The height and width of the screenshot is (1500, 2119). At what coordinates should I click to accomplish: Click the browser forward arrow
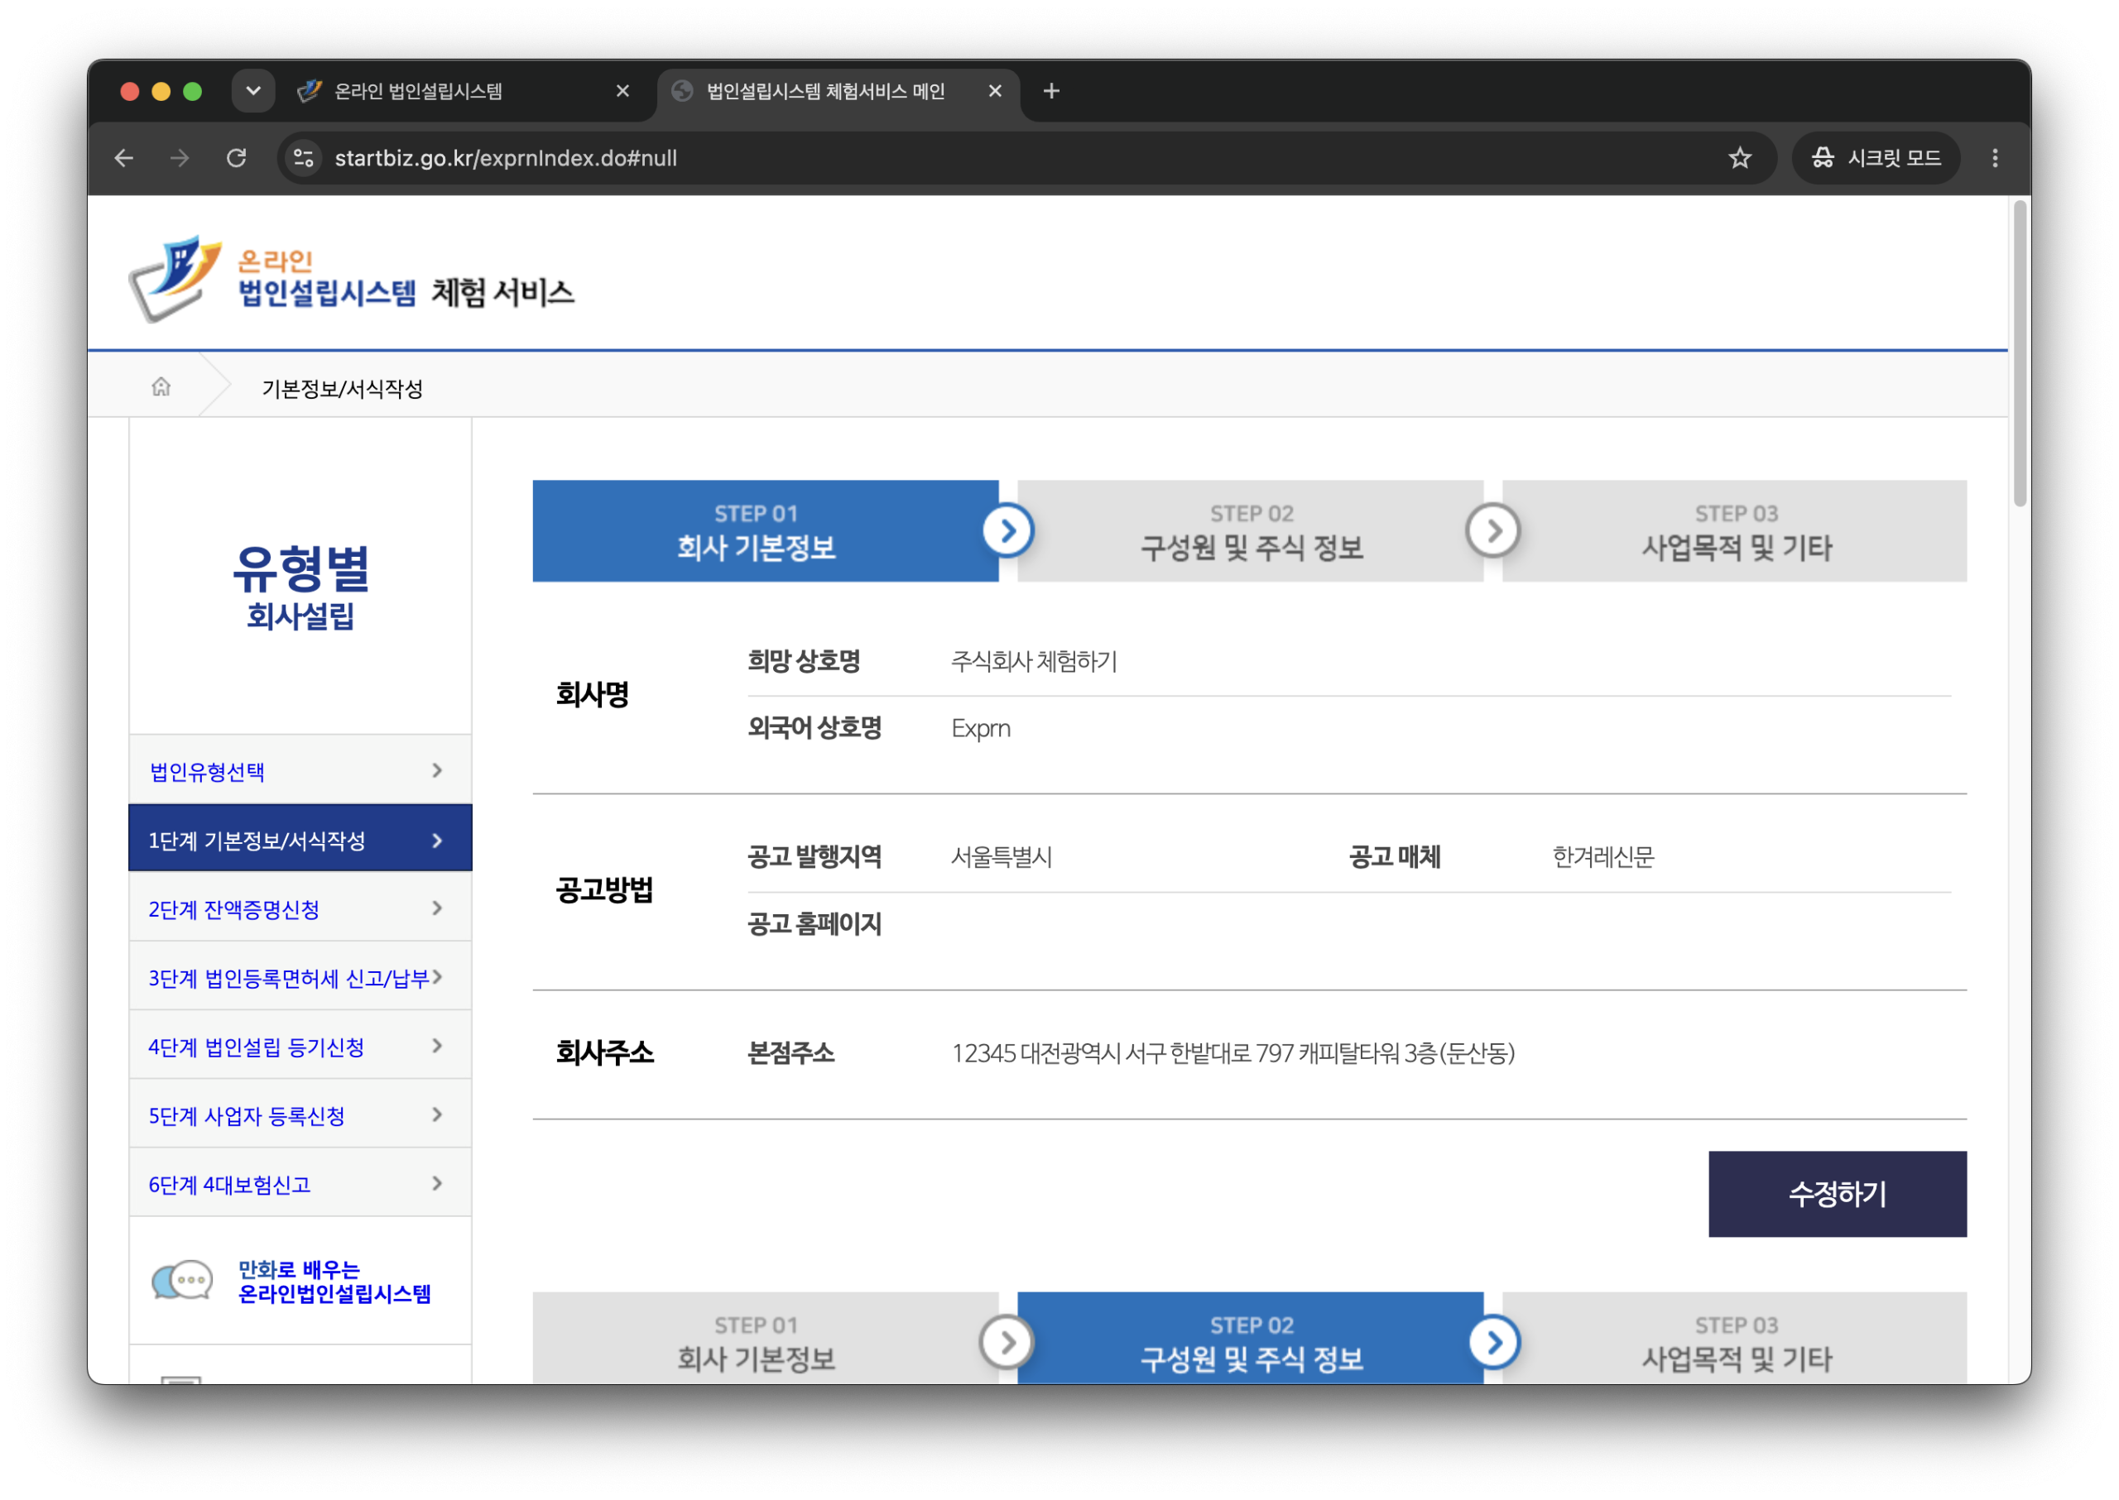(180, 158)
